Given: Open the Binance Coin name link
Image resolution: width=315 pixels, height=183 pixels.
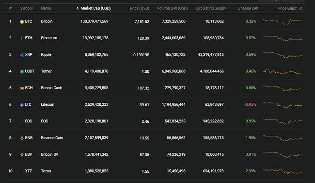Looking at the screenshot, I should 52,138.
